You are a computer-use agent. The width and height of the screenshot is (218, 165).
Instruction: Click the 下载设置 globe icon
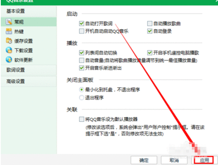pos(9,50)
